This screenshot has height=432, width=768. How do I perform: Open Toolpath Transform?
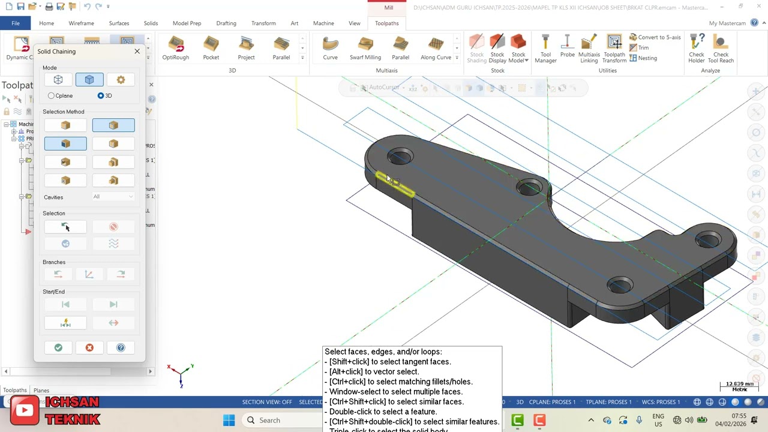click(x=614, y=49)
